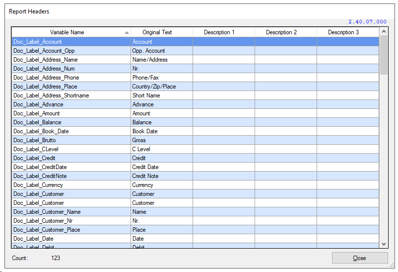Image resolution: width=398 pixels, height=272 pixels.
Task: Select the Doc_Label_CreditDate row
Action: pyautogui.click(x=195, y=167)
